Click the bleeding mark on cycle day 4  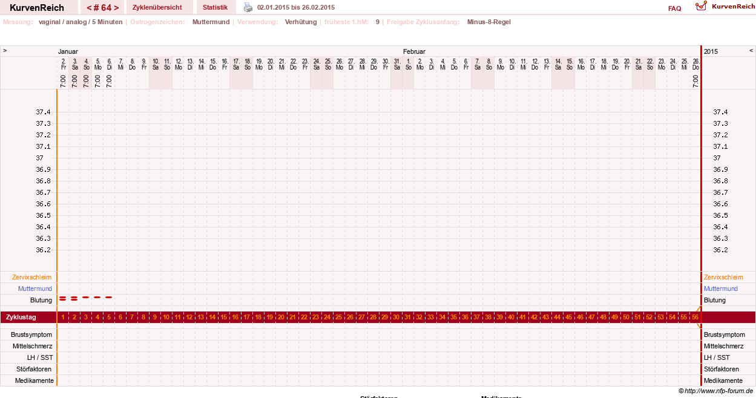(97, 298)
